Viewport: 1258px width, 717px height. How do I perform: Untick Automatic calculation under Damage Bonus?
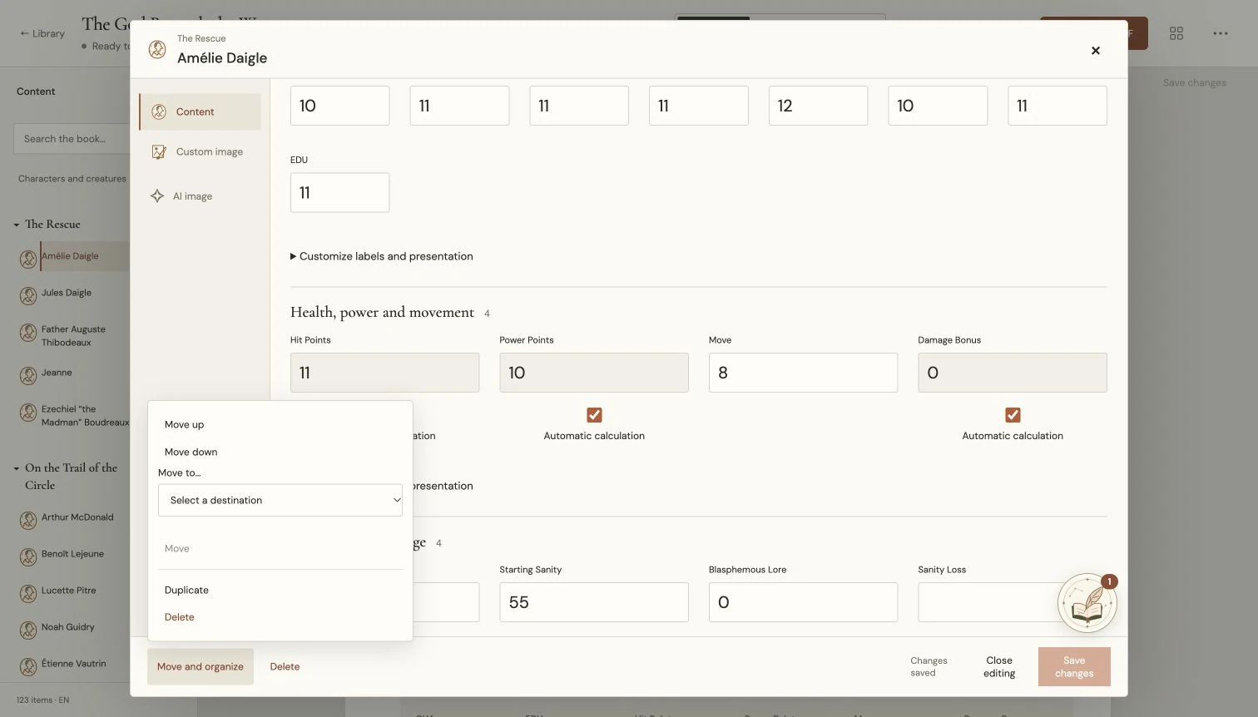[1013, 415]
